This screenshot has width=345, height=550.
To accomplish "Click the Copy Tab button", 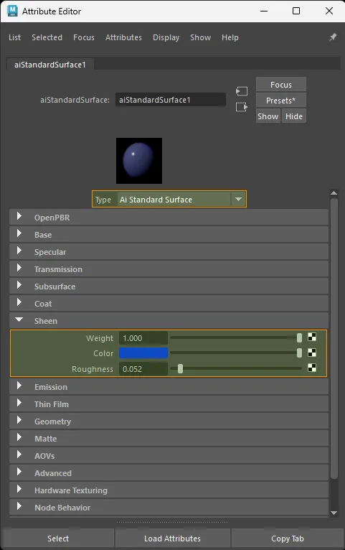I will click(x=287, y=538).
